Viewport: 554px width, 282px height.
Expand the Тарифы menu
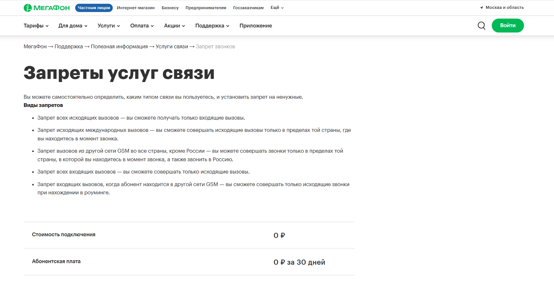point(36,26)
